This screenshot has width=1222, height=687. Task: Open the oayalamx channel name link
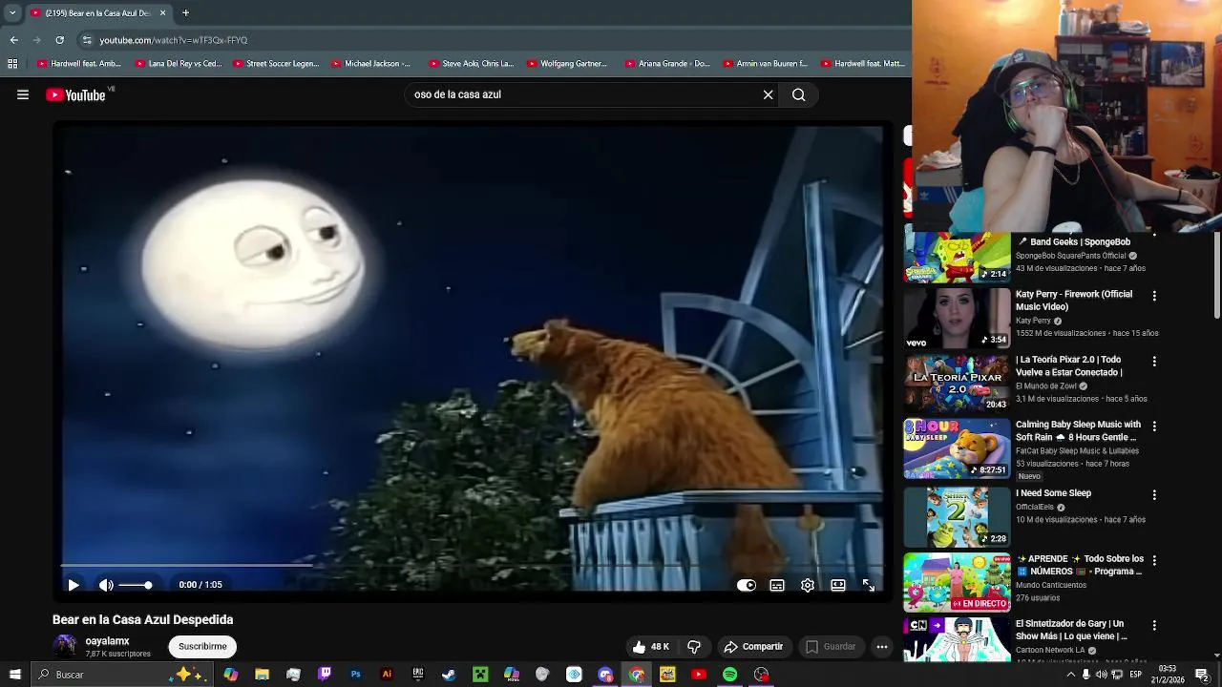[107, 641]
